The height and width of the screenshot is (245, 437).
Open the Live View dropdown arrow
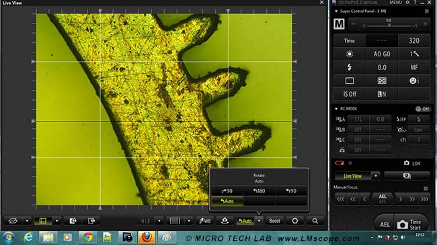pos(376,176)
